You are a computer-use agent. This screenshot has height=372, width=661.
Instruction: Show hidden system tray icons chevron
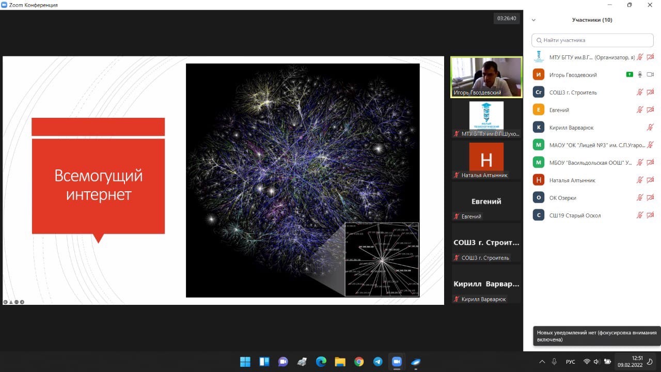[x=542, y=361]
